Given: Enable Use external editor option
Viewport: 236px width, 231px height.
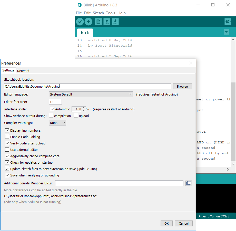Looking at the screenshot, I should (7, 150).
